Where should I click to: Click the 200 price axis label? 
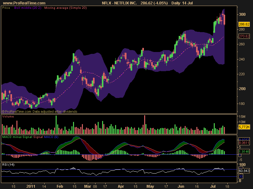[x=242, y=89]
